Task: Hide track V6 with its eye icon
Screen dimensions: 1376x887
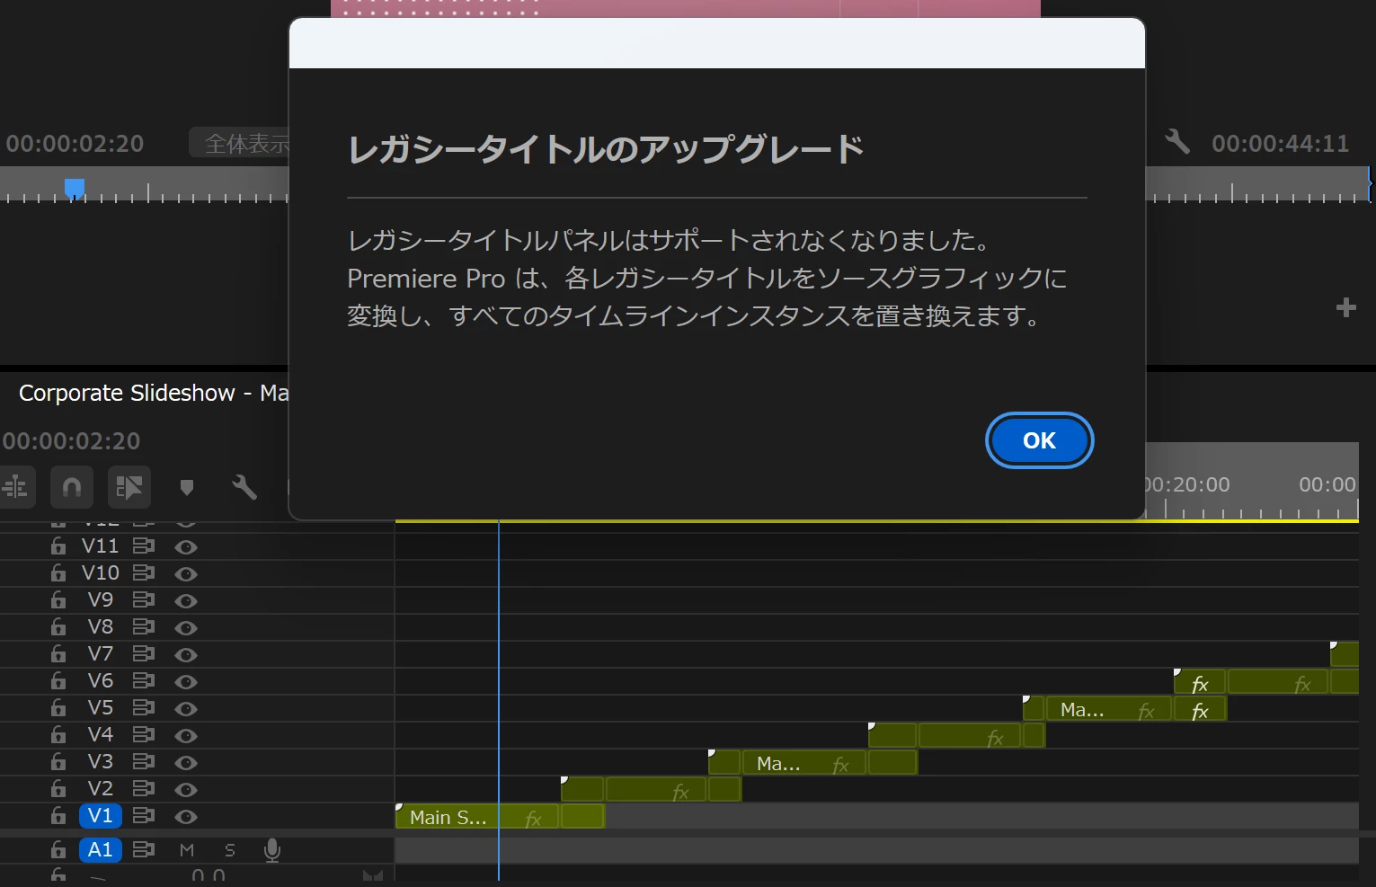Action: coord(186,681)
